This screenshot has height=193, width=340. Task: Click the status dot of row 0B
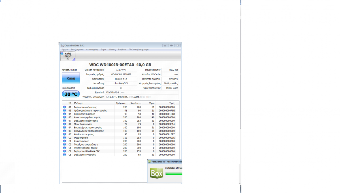tap(65, 131)
